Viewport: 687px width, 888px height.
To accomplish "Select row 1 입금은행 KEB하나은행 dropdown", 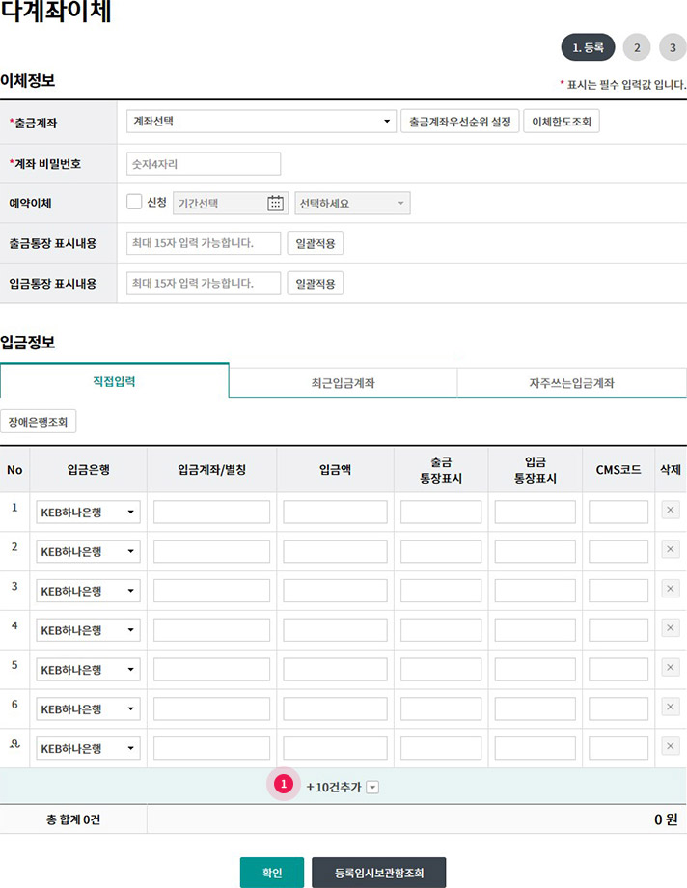I will point(88,512).
